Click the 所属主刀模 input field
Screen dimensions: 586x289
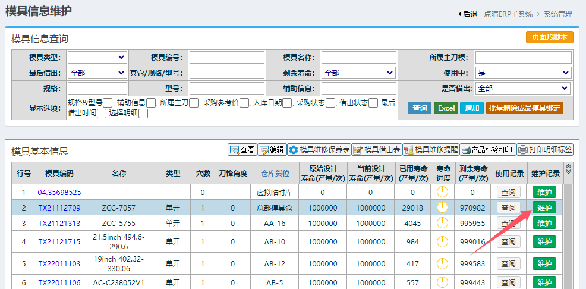(x=524, y=58)
